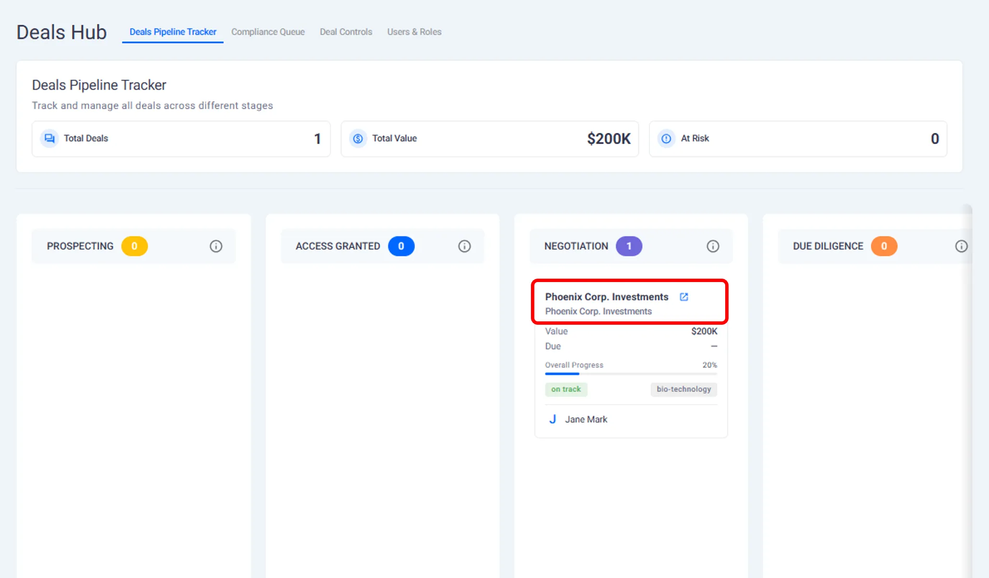Click the Phoenix Corp. Investments deal title
The width and height of the screenshot is (989, 578).
tap(606, 297)
